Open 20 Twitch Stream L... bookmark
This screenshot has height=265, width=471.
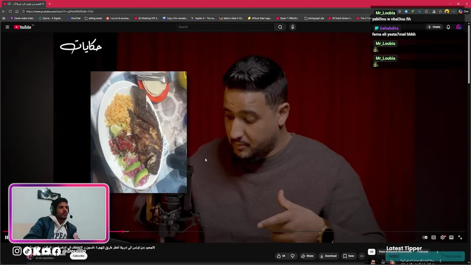[340, 18]
